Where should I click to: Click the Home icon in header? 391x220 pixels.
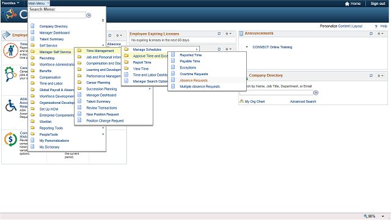click(347, 4)
